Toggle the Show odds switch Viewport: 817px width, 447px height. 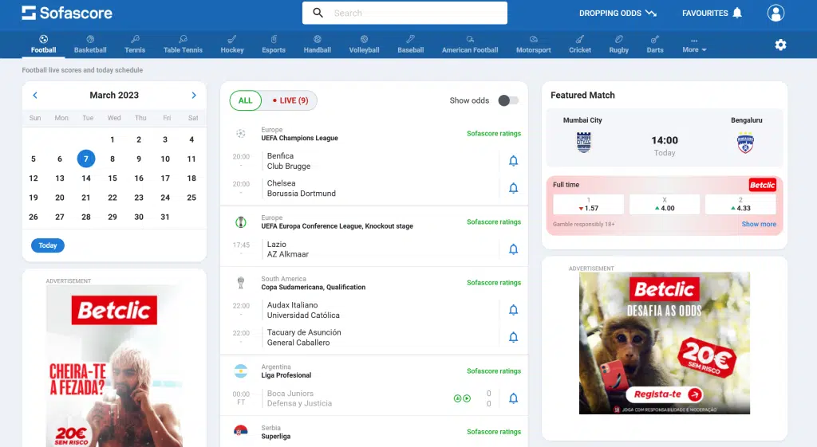(508, 100)
